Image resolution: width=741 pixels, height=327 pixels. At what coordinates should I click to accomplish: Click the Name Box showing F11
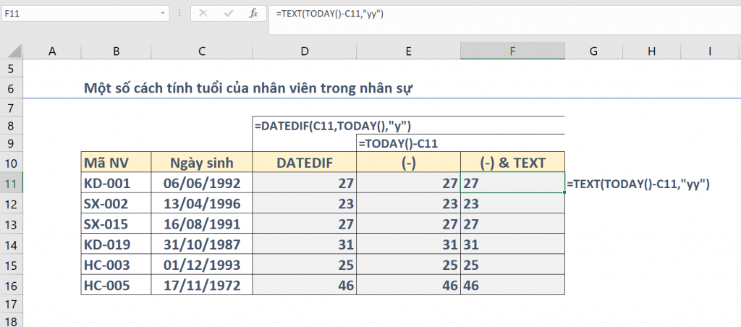pos(80,14)
